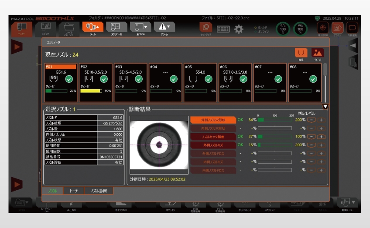Viewport: 370px width, 228px height.
Task: Collapse nozzle list with white triangle arrow
Action: click(x=325, y=107)
